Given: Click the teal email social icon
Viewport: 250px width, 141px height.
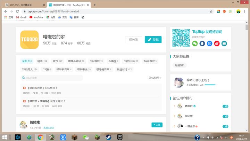Looking at the screenshot, I should click(224, 44).
